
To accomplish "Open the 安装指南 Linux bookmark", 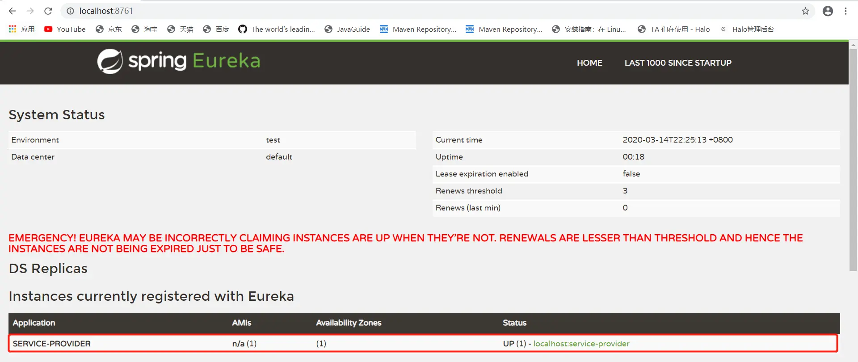I will (x=589, y=29).
